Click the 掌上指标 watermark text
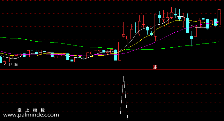The width and height of the screenshot is (224, 121). click(x=31, y=110)
